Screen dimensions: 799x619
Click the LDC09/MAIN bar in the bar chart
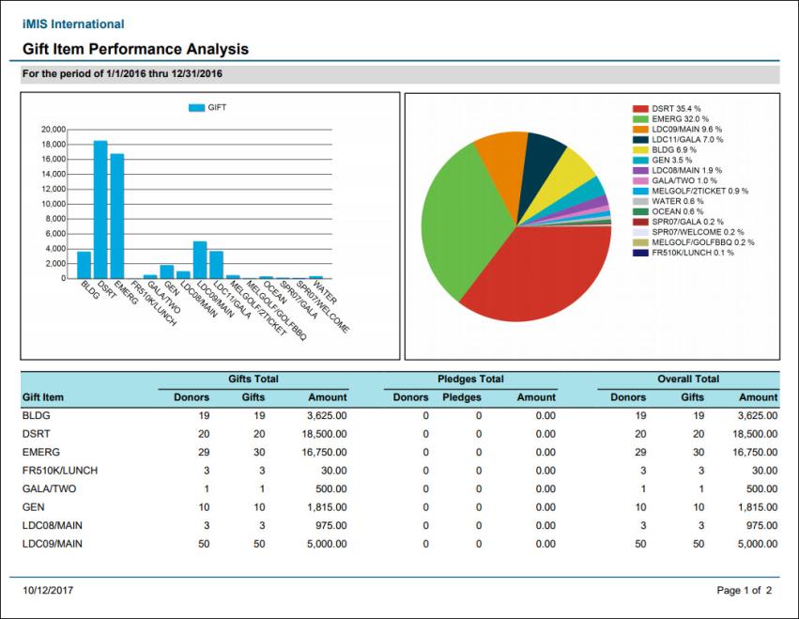coord(200,260)
